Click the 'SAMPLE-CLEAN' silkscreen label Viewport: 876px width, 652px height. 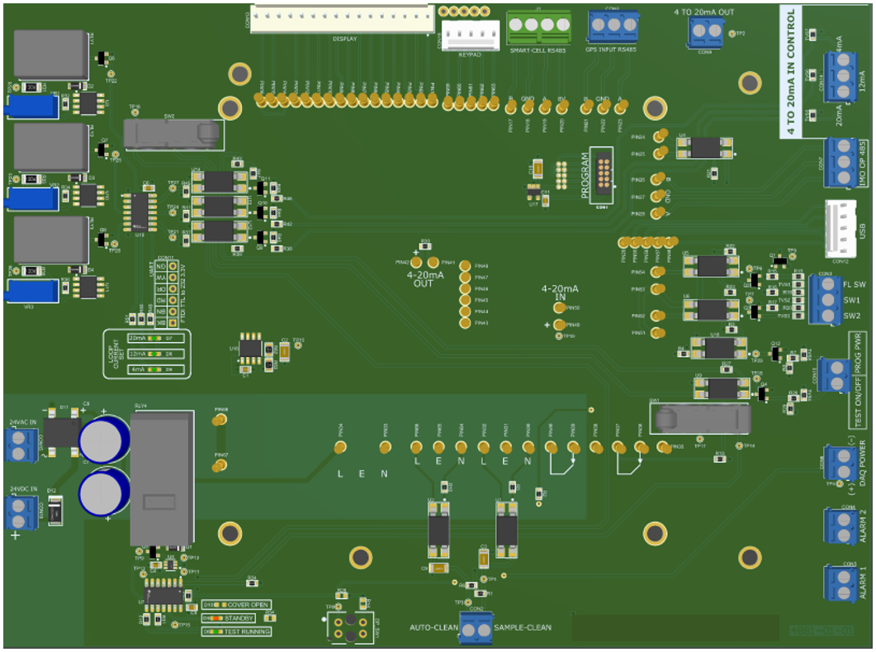coord(523,627)
